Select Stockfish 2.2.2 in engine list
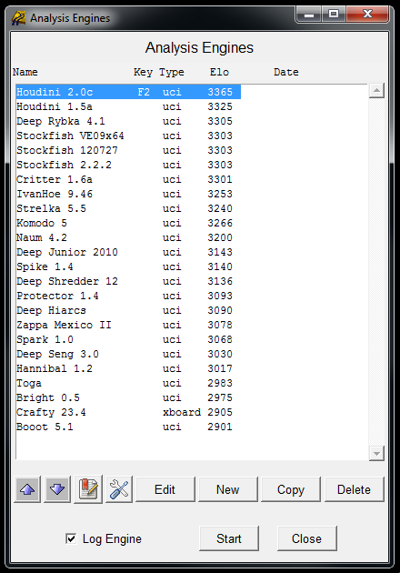This screenshot has height=573, width=400. tap(128, 165)
